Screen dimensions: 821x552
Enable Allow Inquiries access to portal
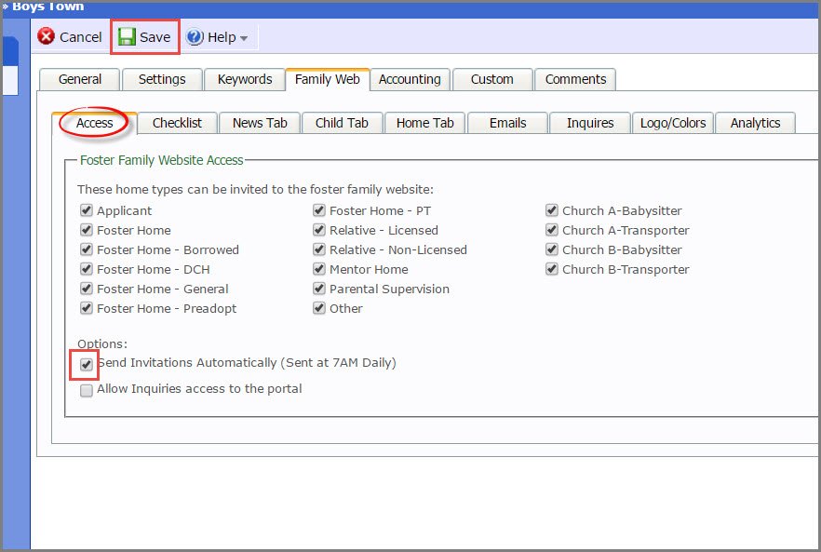87,390
